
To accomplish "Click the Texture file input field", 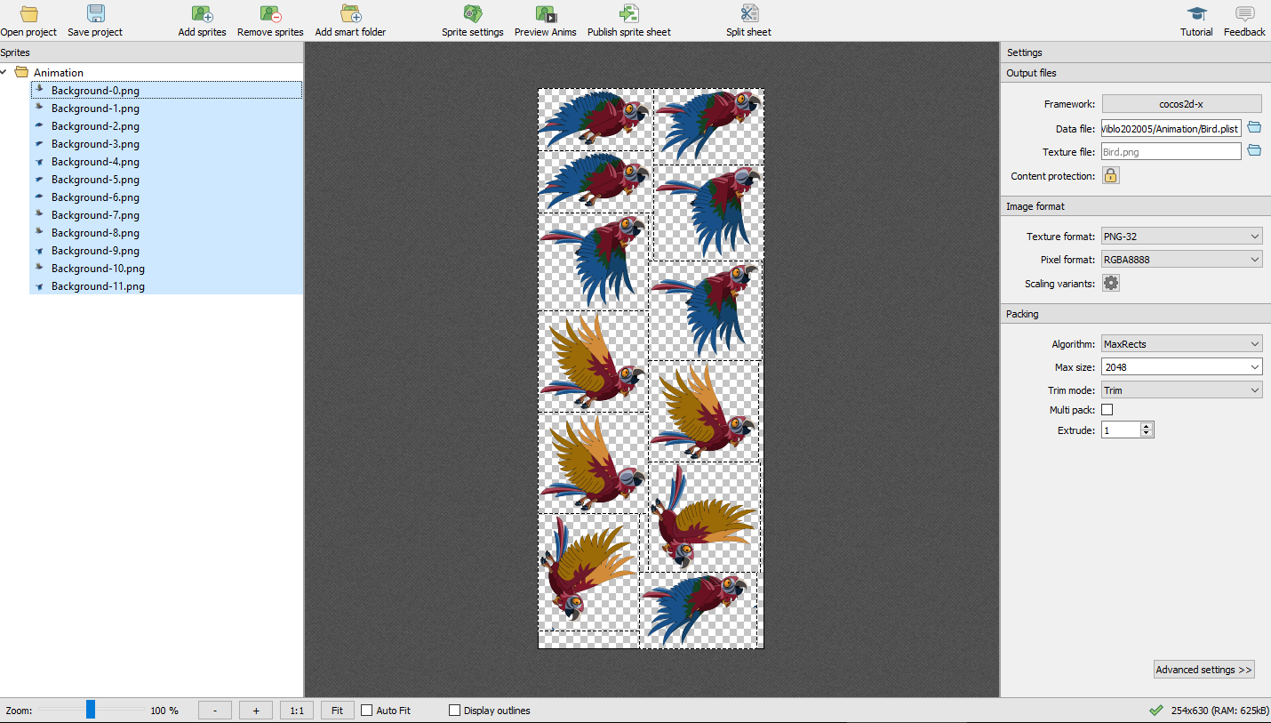I will (1171, 152).
